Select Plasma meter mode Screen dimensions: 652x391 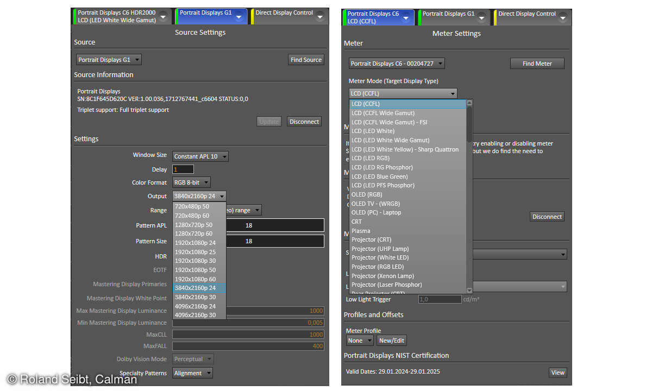[x=407, y=231]
